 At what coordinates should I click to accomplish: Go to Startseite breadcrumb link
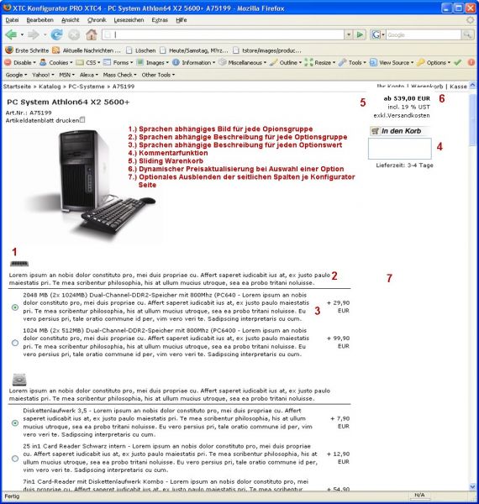coord(17,87)
